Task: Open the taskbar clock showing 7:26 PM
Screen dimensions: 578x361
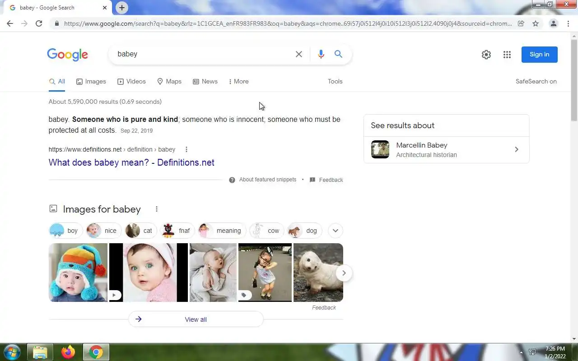Action: click(x=555, y=352)
